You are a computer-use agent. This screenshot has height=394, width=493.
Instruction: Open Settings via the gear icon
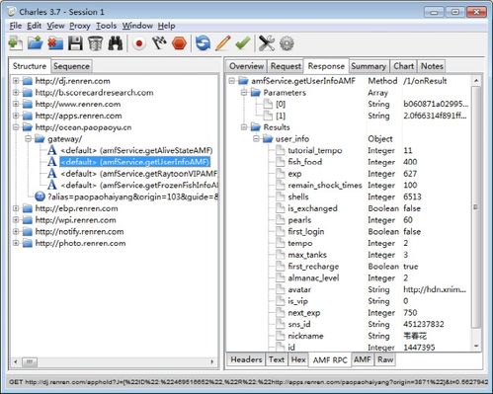click(x=287, y=43)
